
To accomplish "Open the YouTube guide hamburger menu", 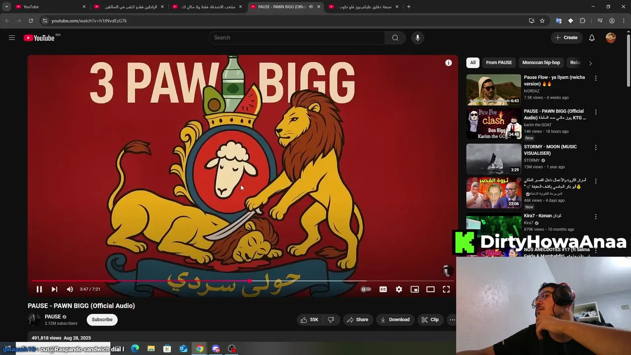I will [12, 37].
